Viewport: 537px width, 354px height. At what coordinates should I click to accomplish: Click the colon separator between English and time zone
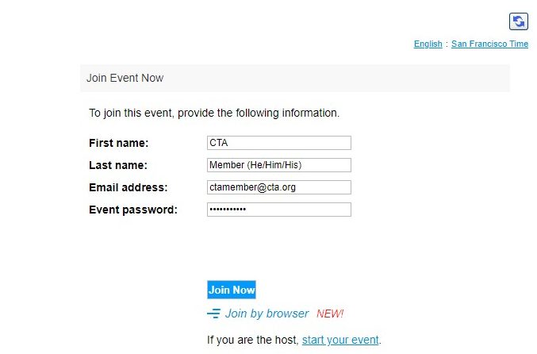(x=447, y=44)
